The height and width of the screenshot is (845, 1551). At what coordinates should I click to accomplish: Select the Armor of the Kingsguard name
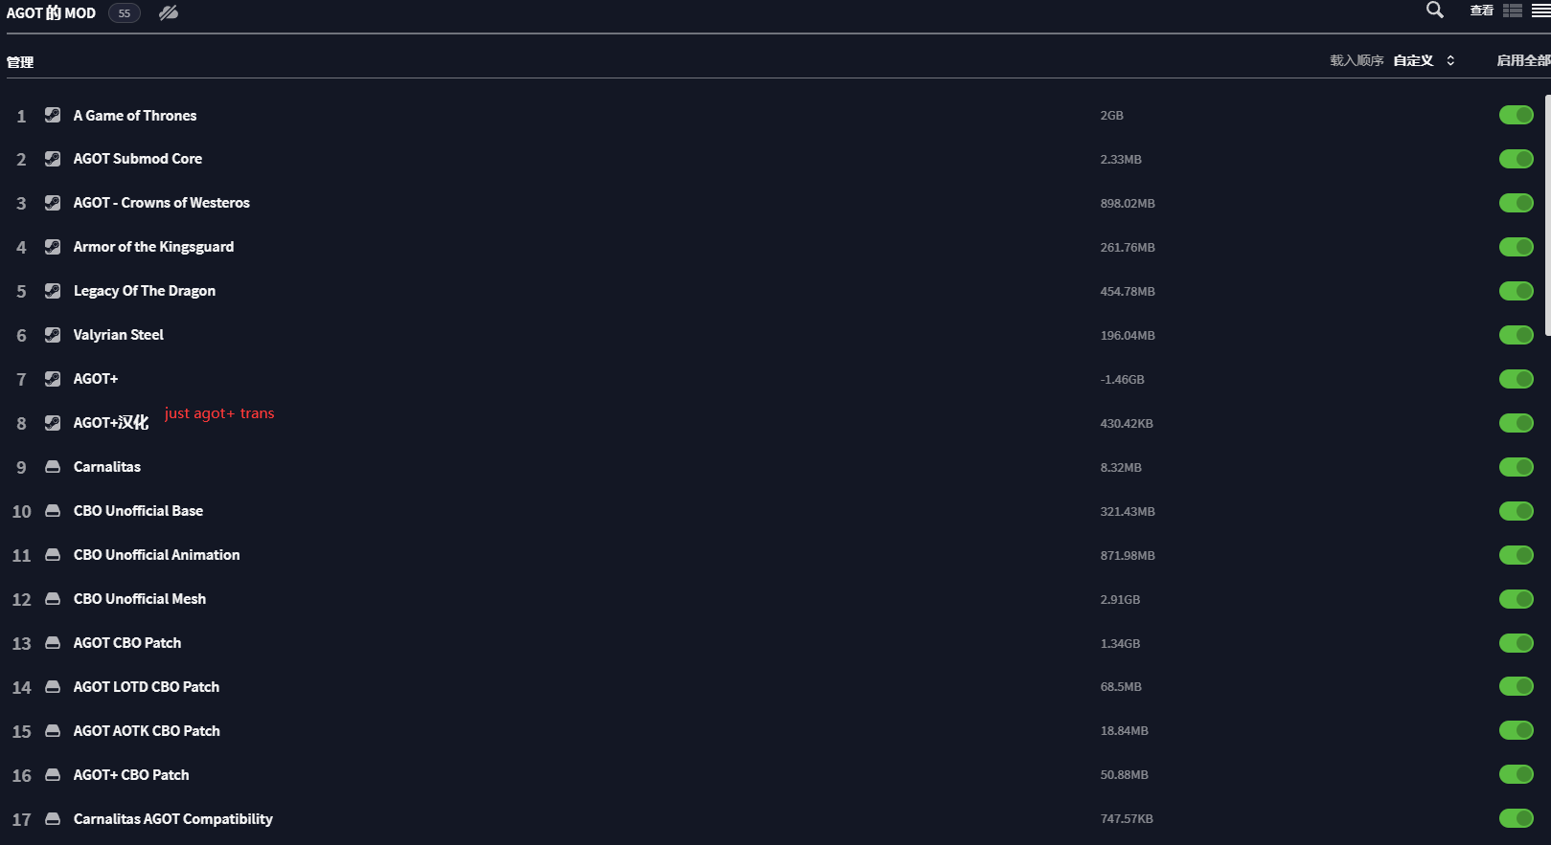[x=153, y=247]
